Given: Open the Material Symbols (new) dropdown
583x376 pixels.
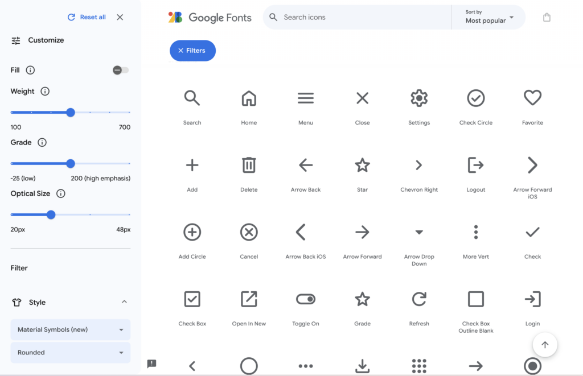Looking at the screenshot, I should pyautogui.click(x=70, y=329).
